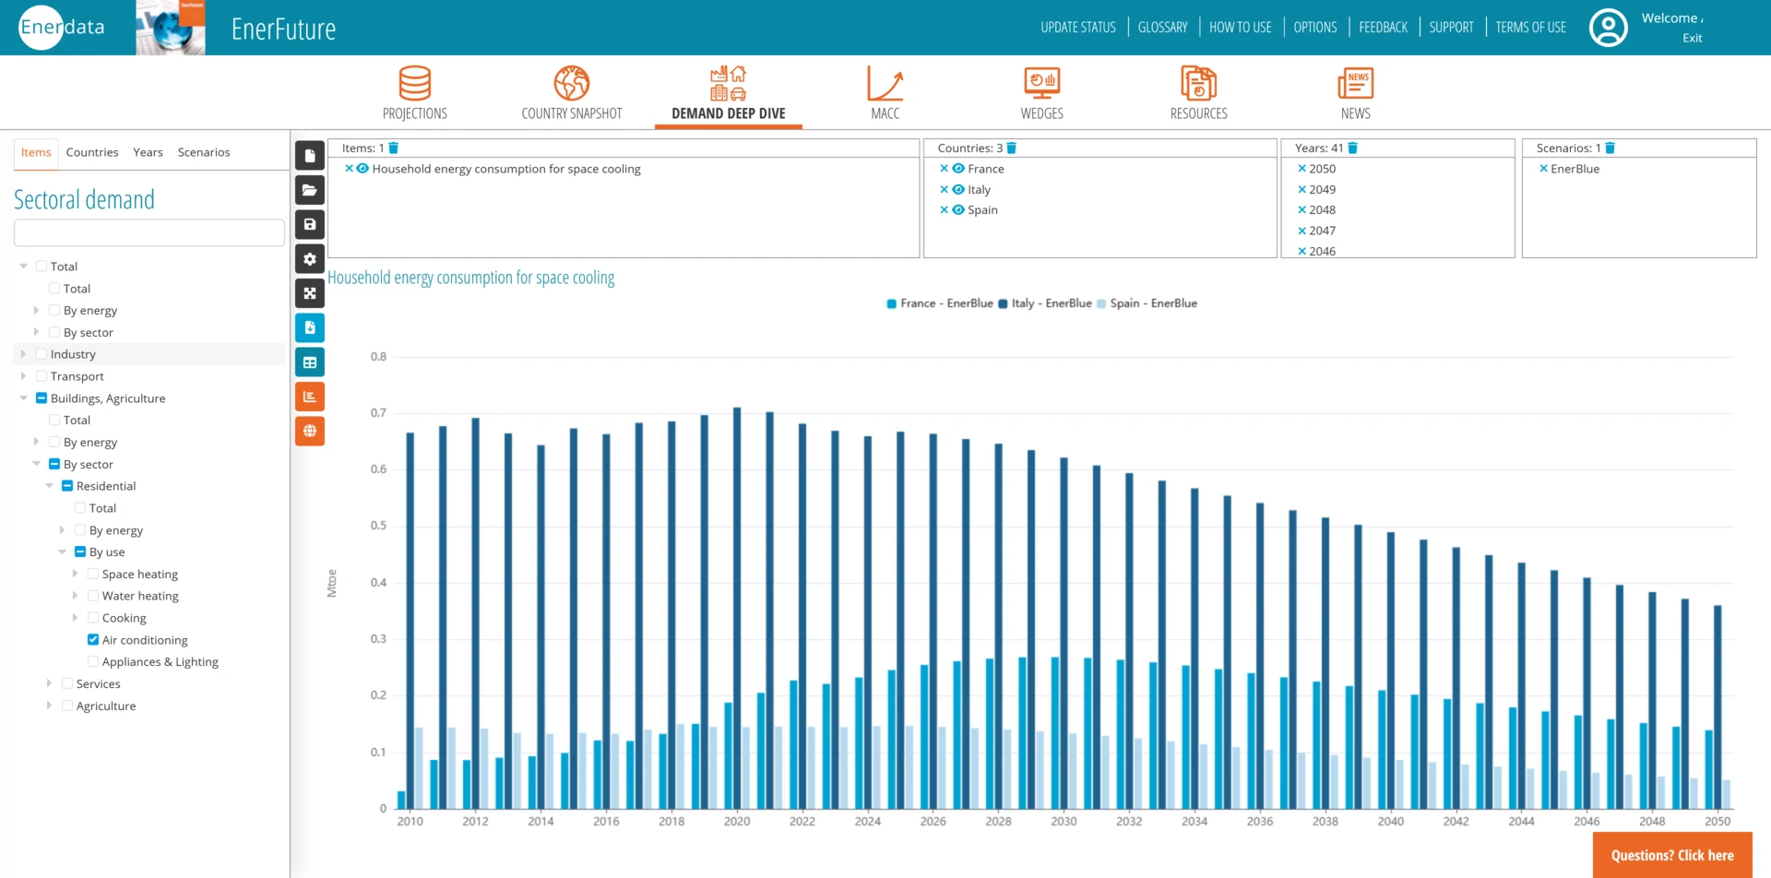Click the user profile avatar icon

[x=1609, y=28]
